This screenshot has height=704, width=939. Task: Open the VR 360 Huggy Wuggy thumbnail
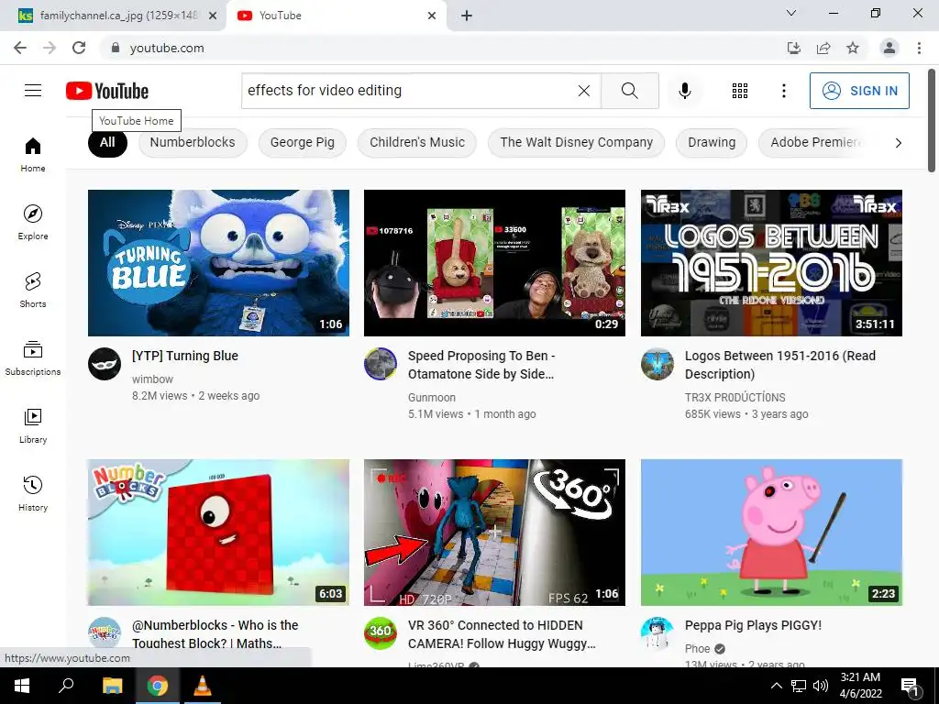(494, 533)
